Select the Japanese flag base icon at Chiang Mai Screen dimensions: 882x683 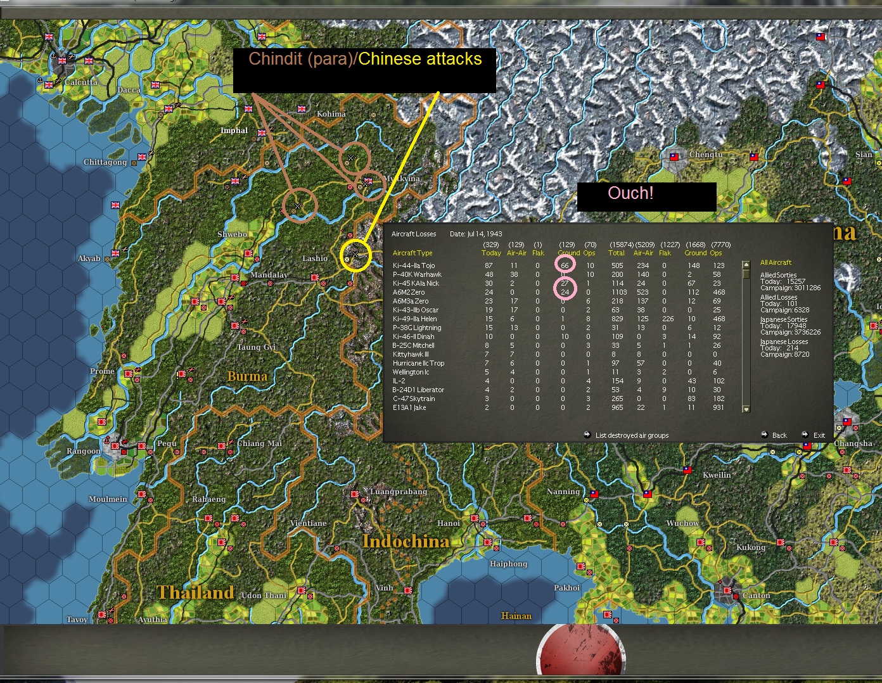pos(222,446)
